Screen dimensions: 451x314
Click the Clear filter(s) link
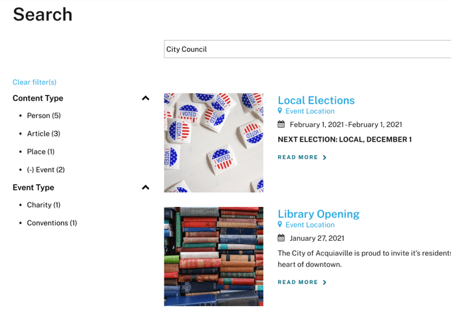click(x=35, y=82)
